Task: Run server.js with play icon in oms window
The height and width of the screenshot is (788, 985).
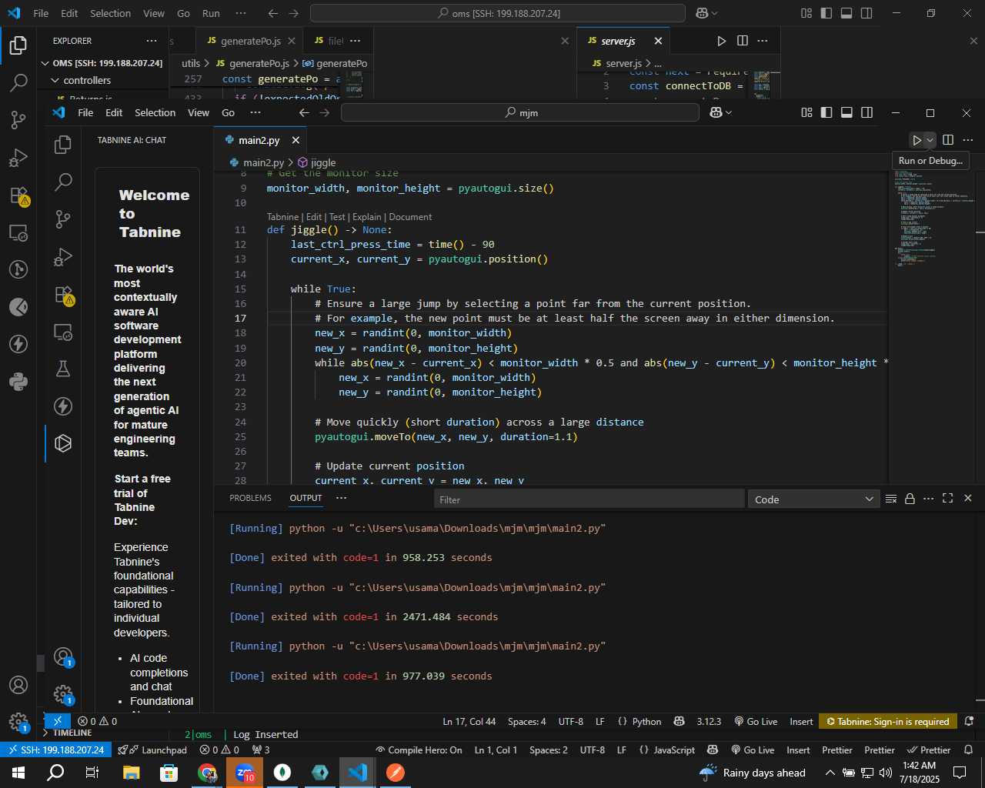Action: pos(721,41)
